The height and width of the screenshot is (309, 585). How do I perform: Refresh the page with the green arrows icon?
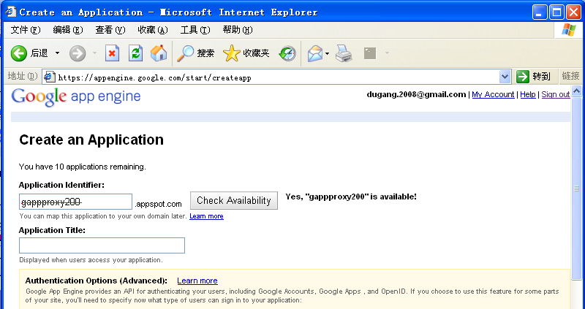(x=135, y=53)
